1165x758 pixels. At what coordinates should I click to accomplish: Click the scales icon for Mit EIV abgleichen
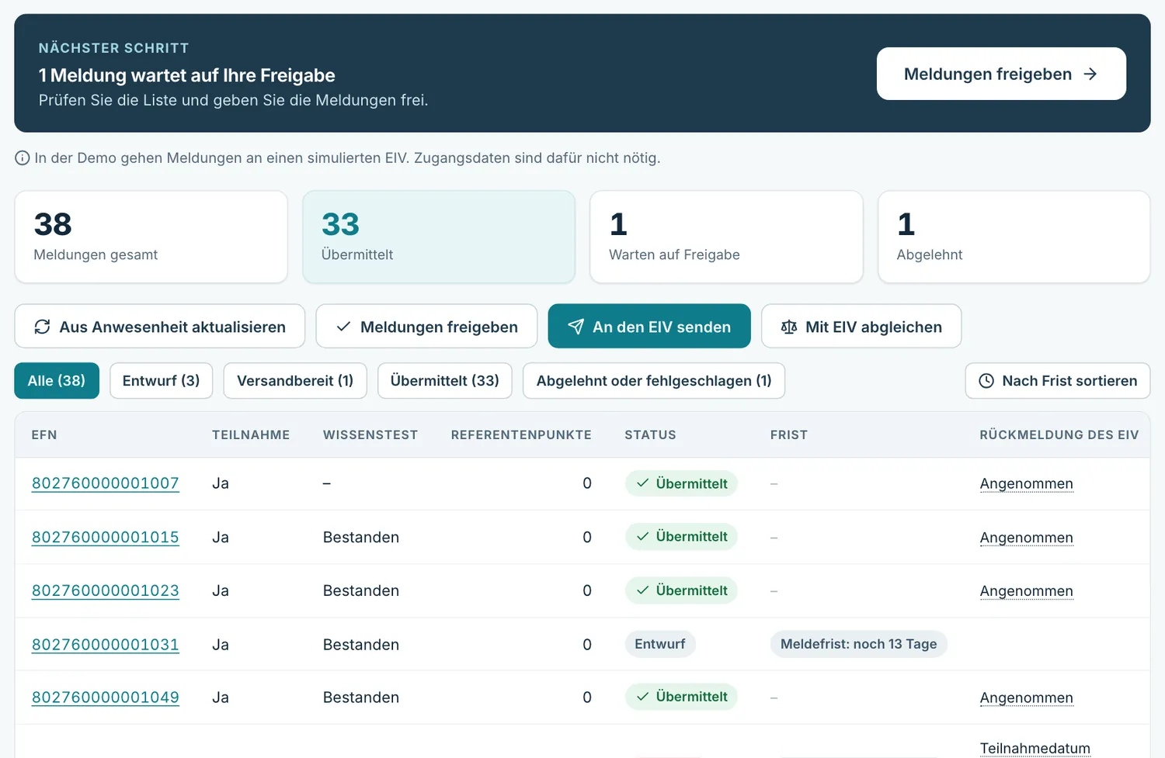789,327
